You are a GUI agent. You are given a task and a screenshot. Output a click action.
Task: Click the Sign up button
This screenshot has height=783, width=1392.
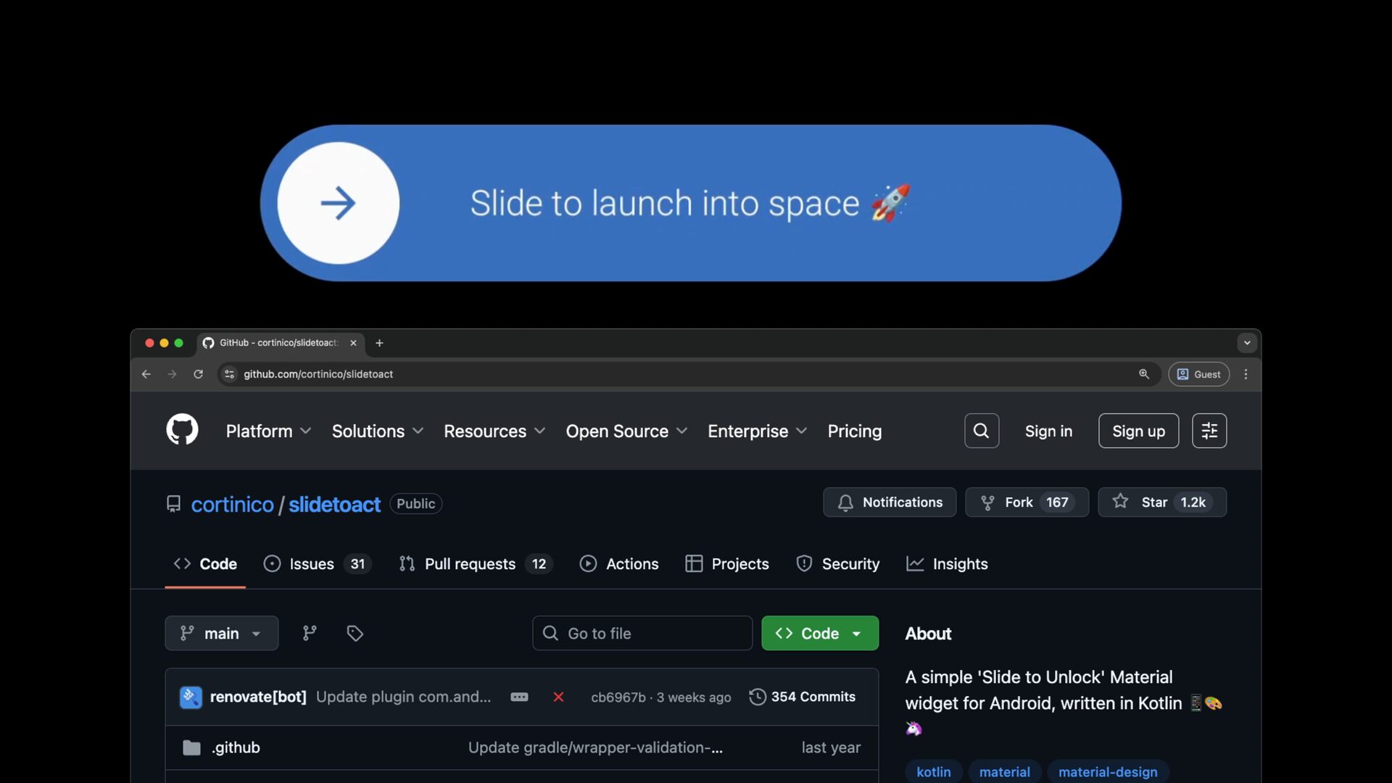pos(1138,431)
